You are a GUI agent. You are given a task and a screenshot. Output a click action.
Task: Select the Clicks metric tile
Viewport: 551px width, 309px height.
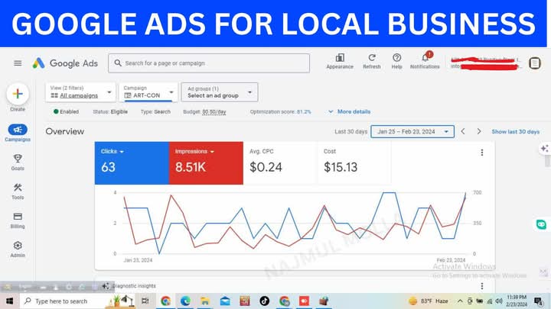tap(132, 163)
